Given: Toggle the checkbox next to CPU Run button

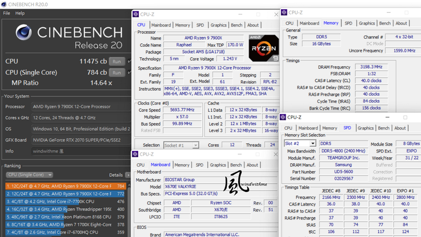Looking at the screenshot, I should (130, 61).
